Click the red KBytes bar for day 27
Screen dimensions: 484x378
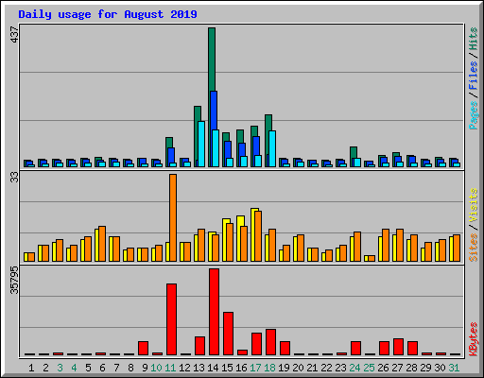(x=398, y=347)
